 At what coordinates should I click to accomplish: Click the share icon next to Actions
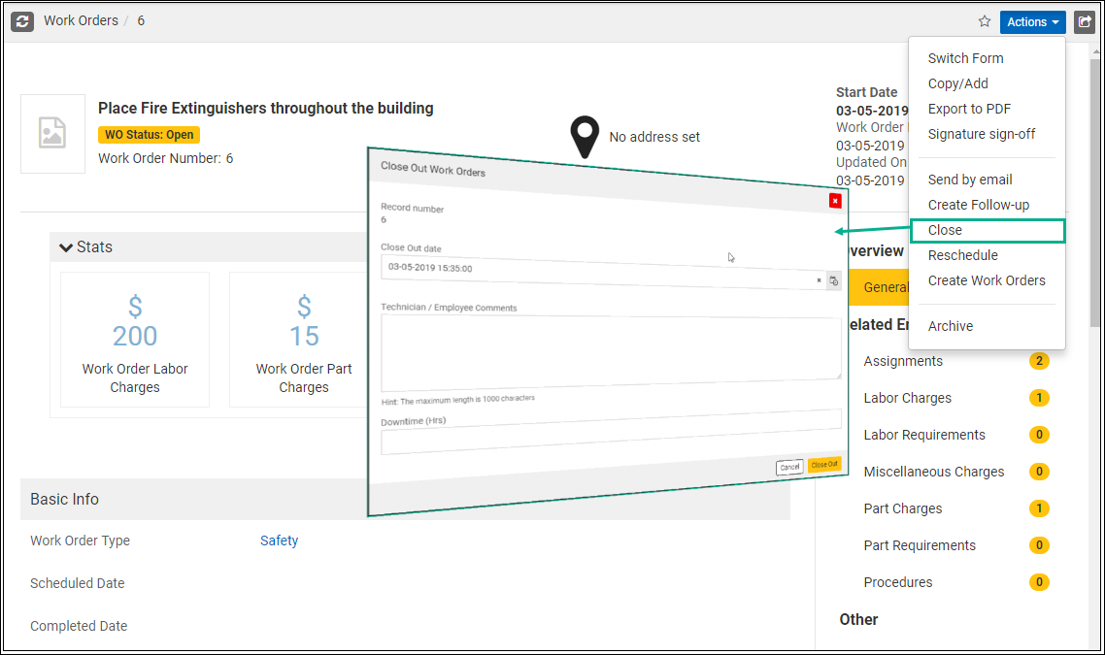[1084, 21]
